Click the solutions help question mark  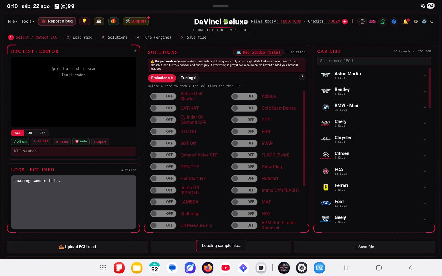(x=302, y=77)
